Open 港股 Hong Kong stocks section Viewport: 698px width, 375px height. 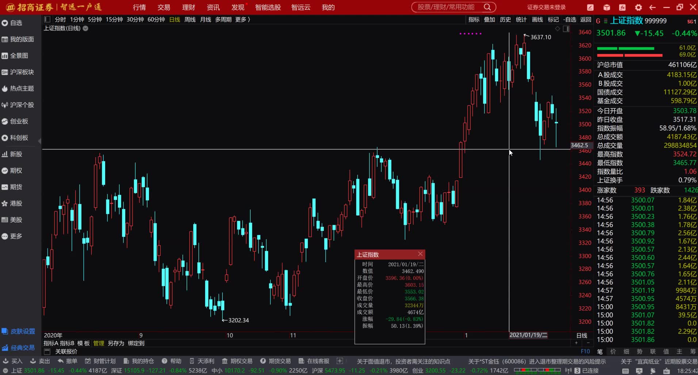click(x=12, y=204)
